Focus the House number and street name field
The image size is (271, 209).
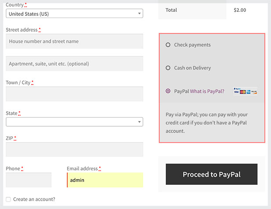coord(74,41)
